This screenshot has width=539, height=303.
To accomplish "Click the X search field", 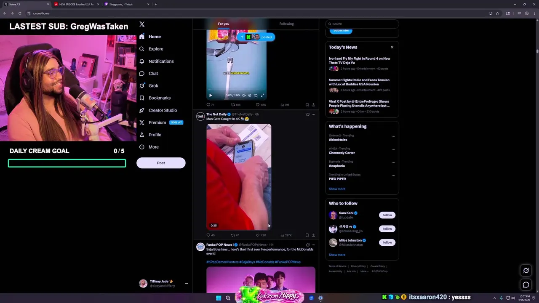I will point(362,24).
